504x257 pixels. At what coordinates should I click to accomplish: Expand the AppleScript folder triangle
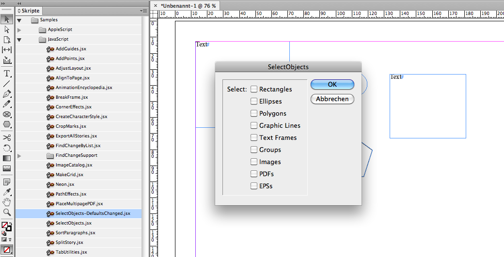[x=19, y=30]
